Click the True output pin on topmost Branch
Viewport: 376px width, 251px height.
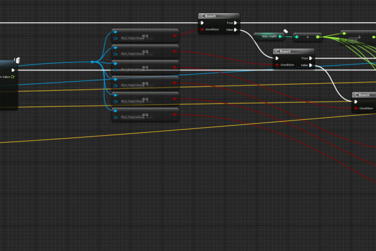(x=236, y=23)
